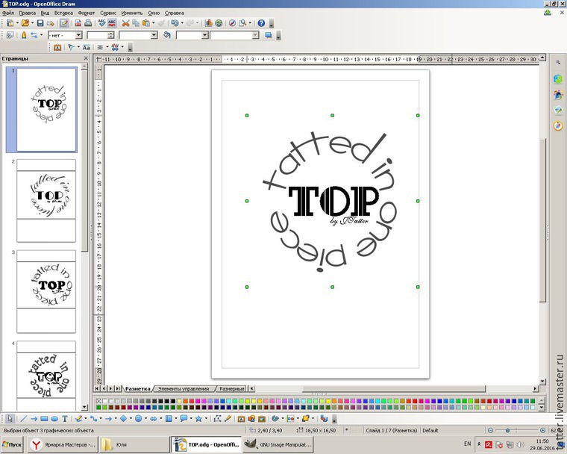The width and height of the screenshot is (567, 454).
Task: Select the Basic Shapes diamond tool
Action: tap(123, 419)
